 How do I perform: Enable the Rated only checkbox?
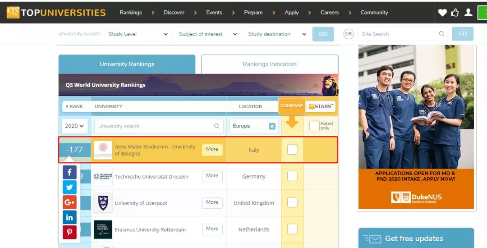(x=314, y=126)
